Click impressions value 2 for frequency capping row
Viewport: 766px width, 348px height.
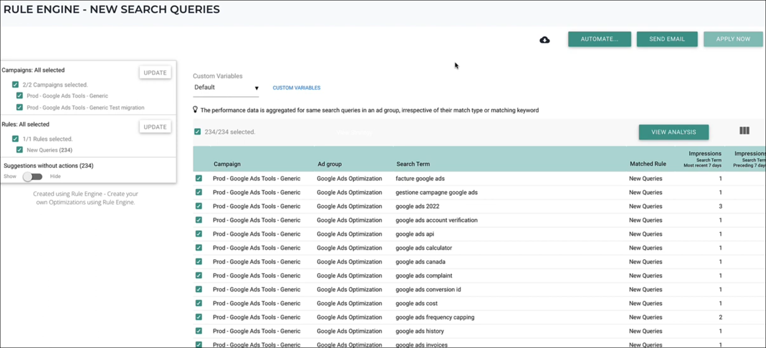(x=721, y=317)
